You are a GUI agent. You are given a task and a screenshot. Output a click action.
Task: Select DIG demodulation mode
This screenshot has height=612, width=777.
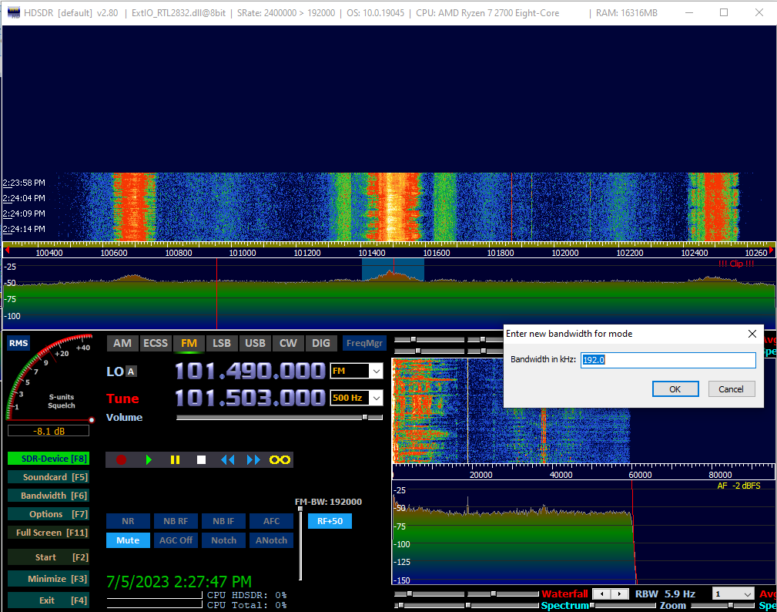point(321,343)
